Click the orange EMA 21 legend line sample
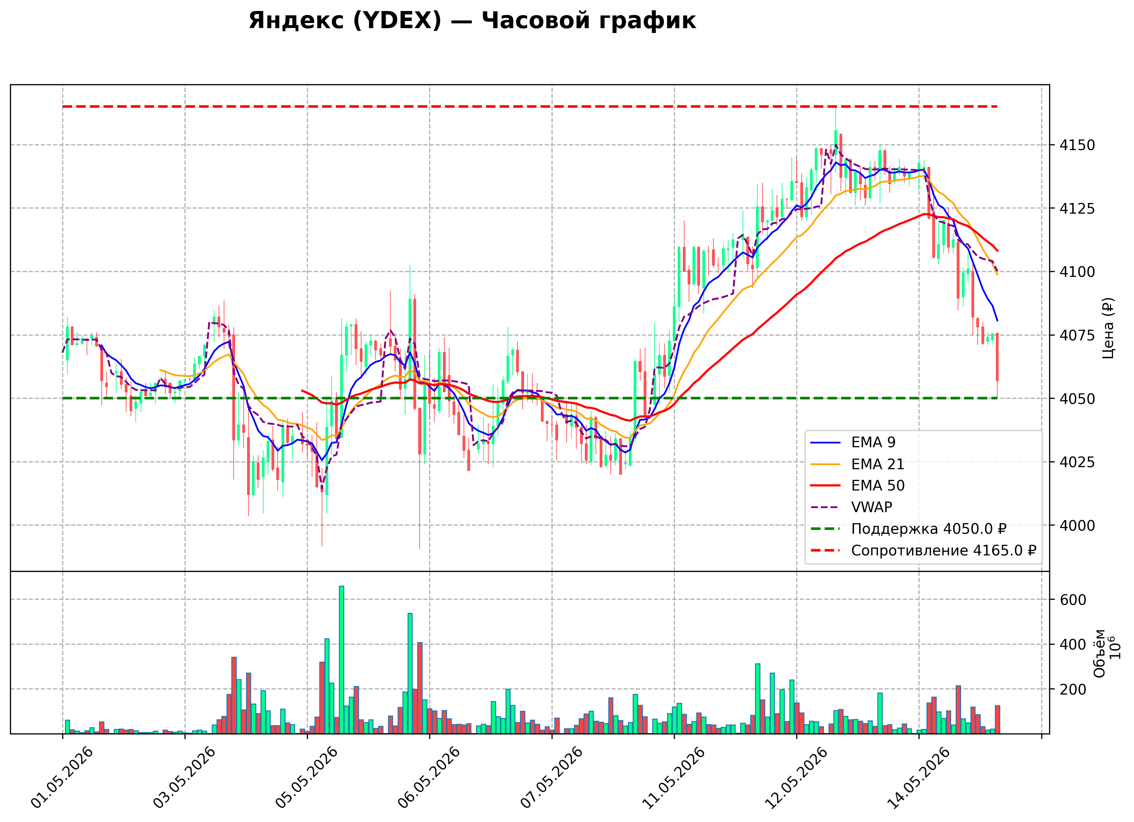Viewport: 1134px width, 822px height. tap(825, 464)
